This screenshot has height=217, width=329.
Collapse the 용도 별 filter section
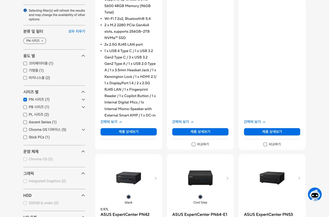coord(83,56)
